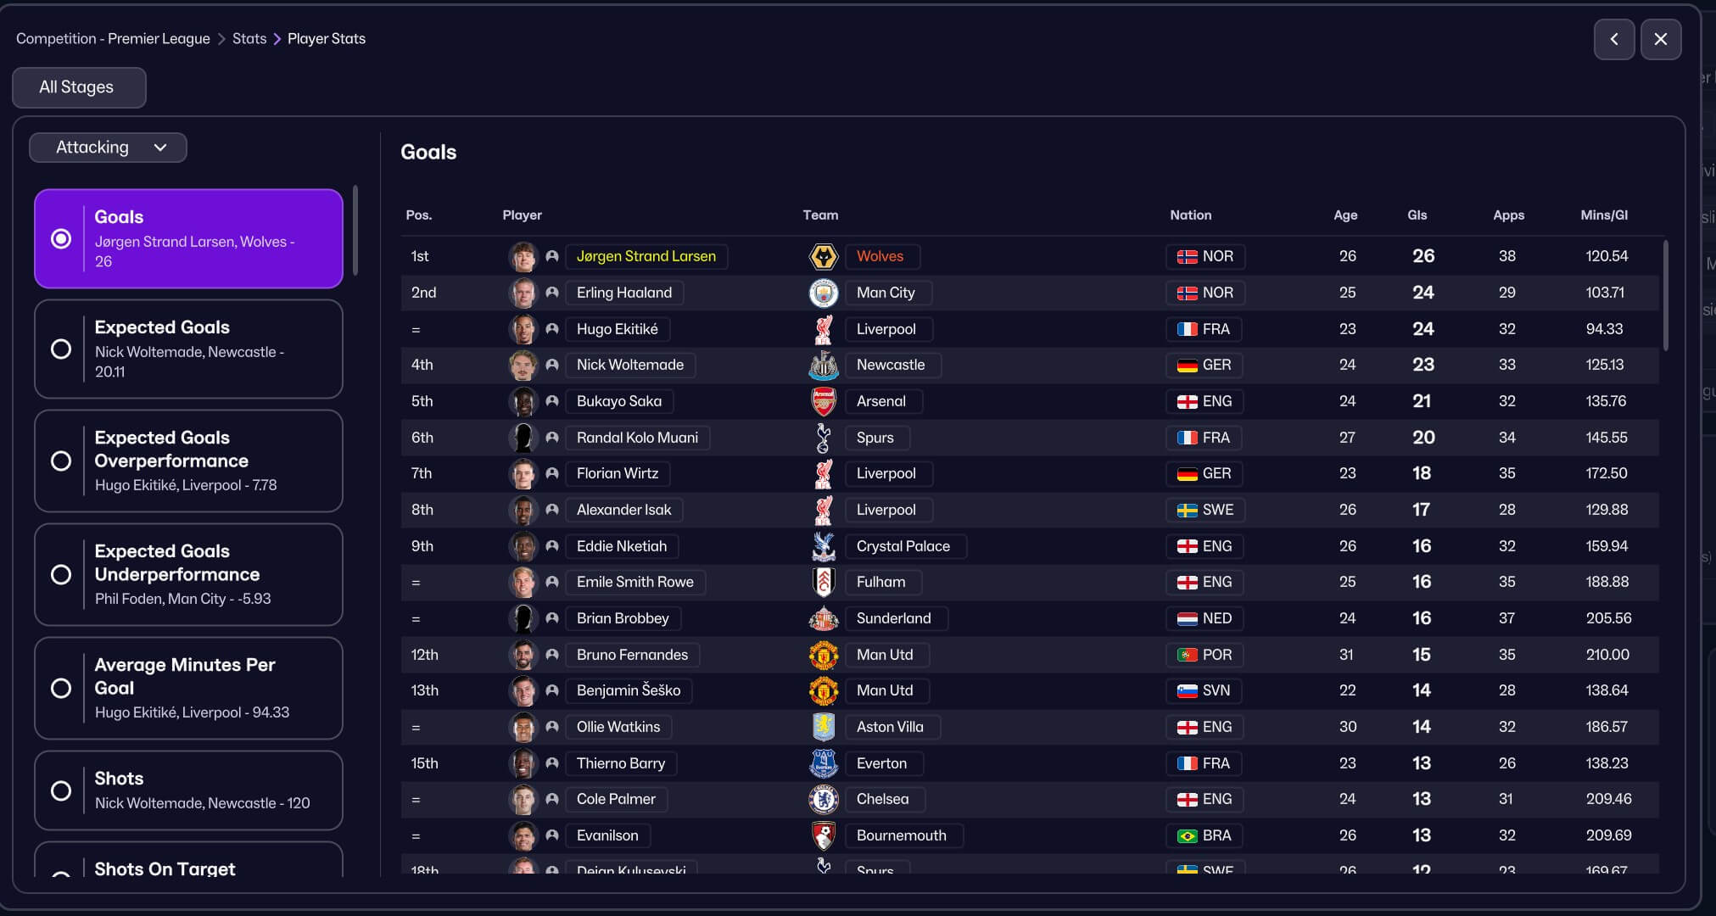Open Jørgen Strand Larsen's player profile
The image size is (1716, 916).
[646, 256]
